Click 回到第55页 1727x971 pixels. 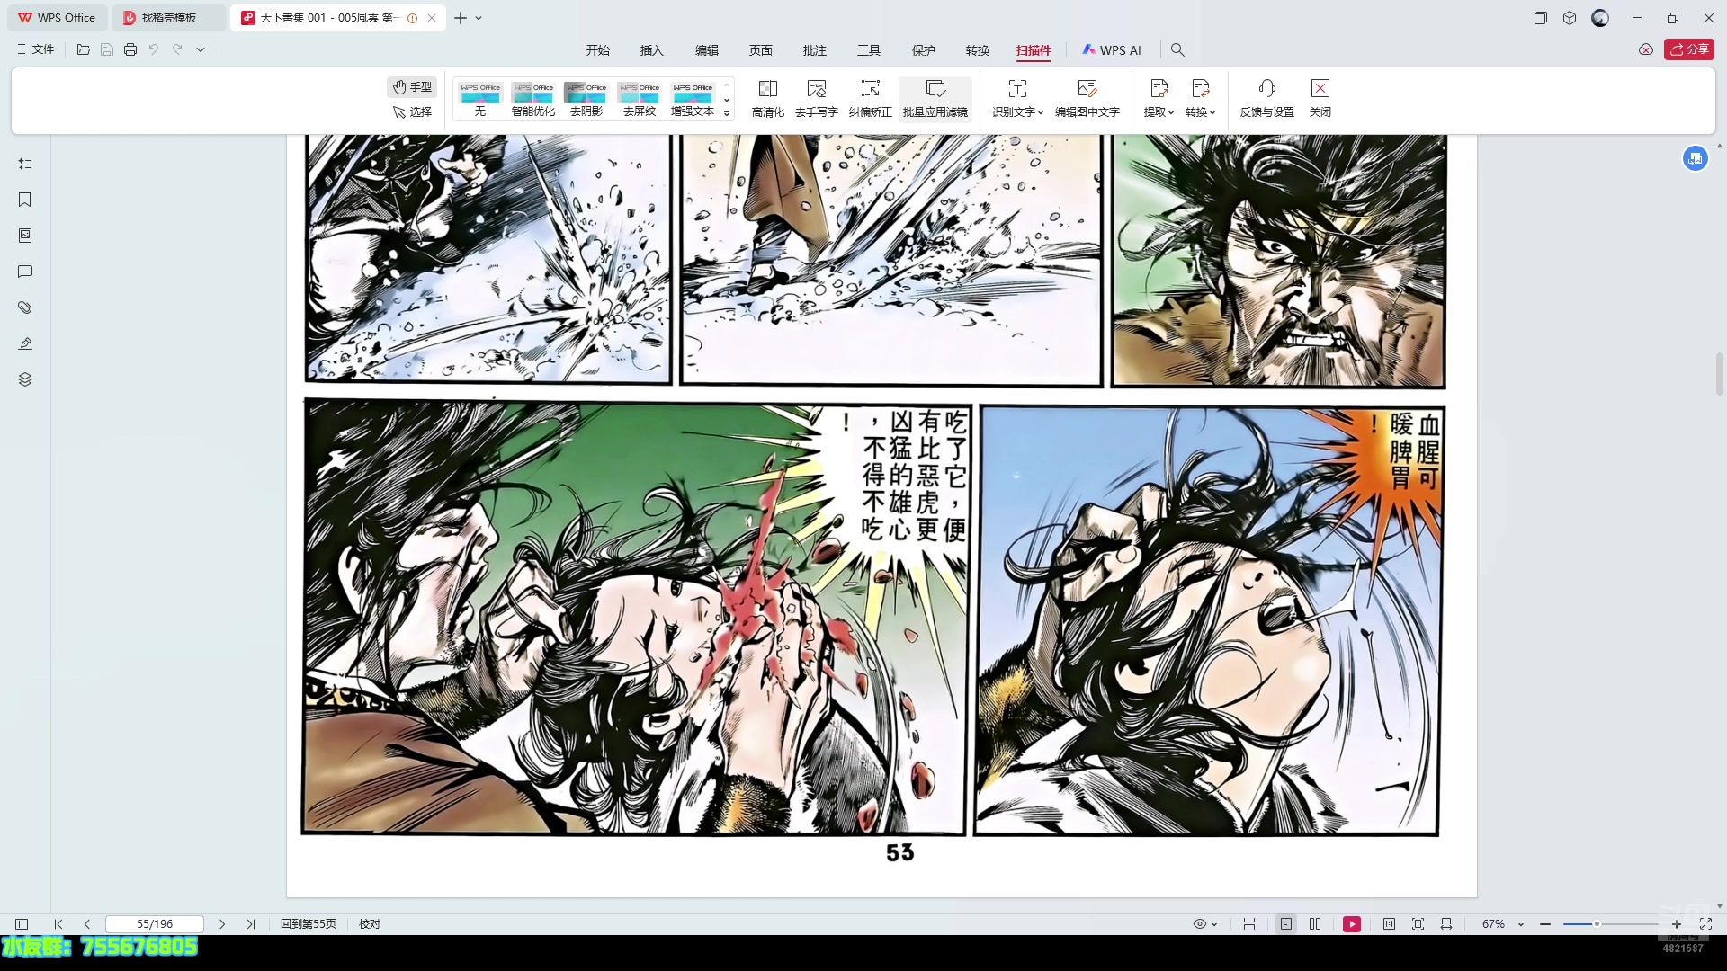pos(309,924)
